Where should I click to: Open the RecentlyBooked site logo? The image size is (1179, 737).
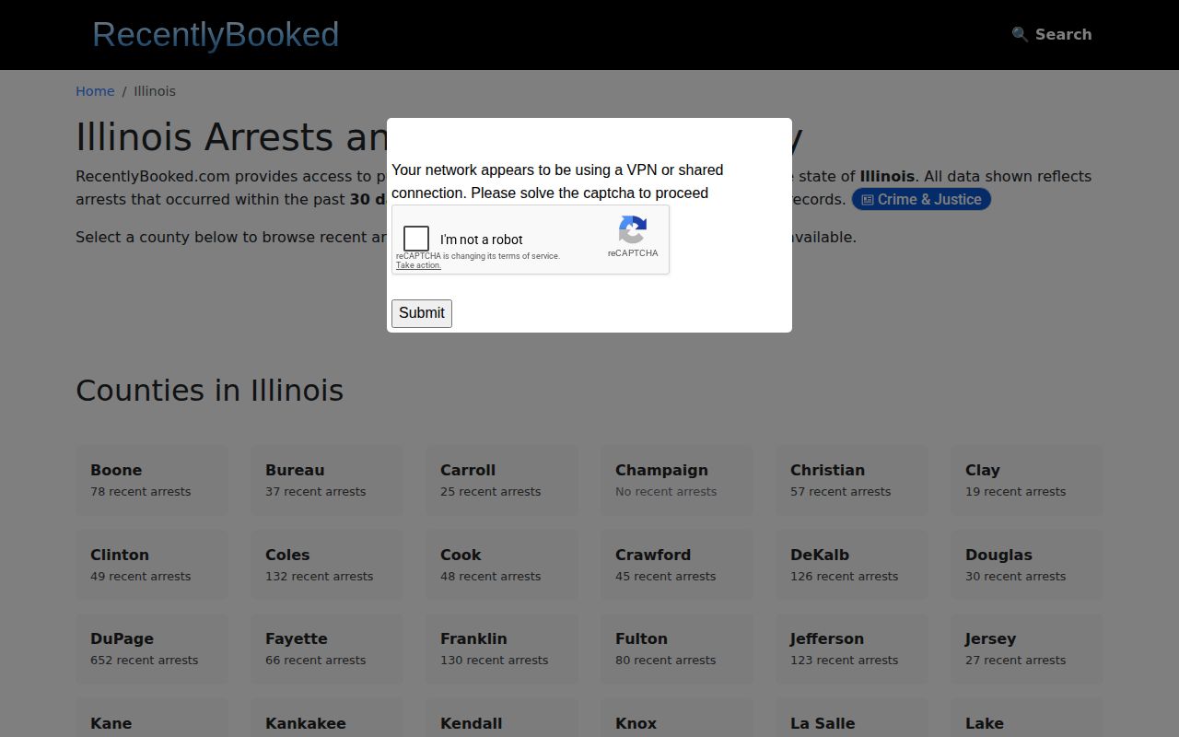(216, 34)
